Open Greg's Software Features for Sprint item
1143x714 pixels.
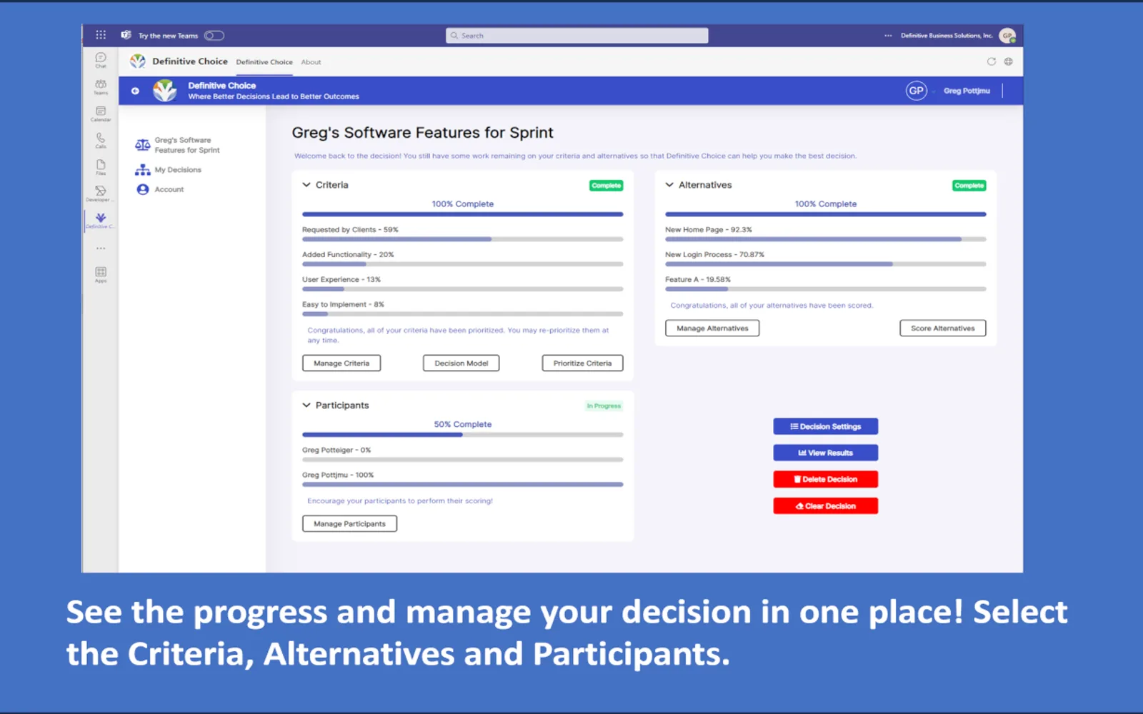point(177,145)
